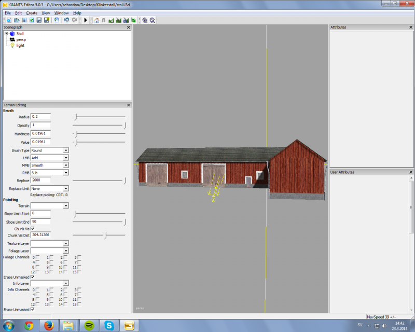Open Windows Explorer from the taskbar
The width and height of the screenshot is (415, 332).
click(x=68, y=325)
